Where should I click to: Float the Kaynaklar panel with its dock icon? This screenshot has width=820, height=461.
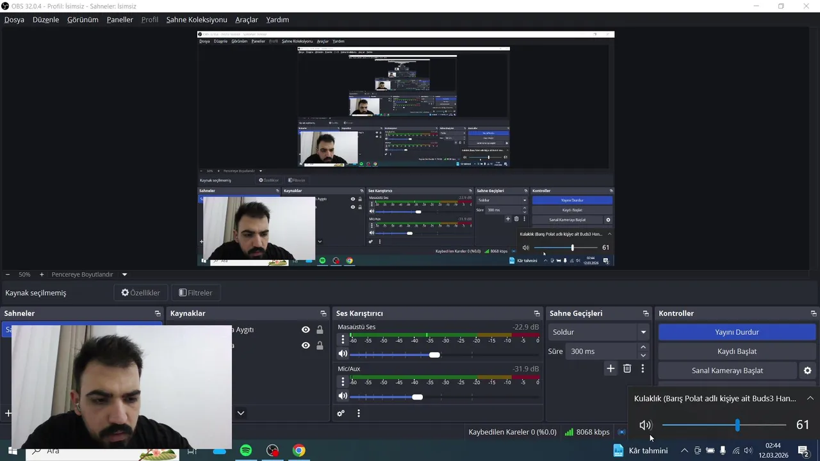(324, 313)
